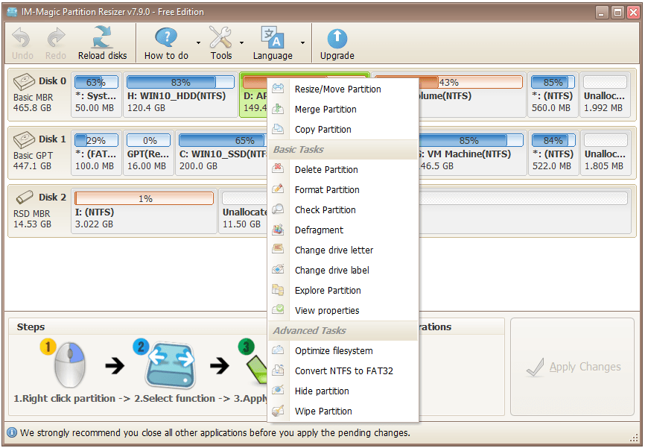Choose Defragment from the menu
Screen dimensions: 645x448
click(x=343, y=230)
